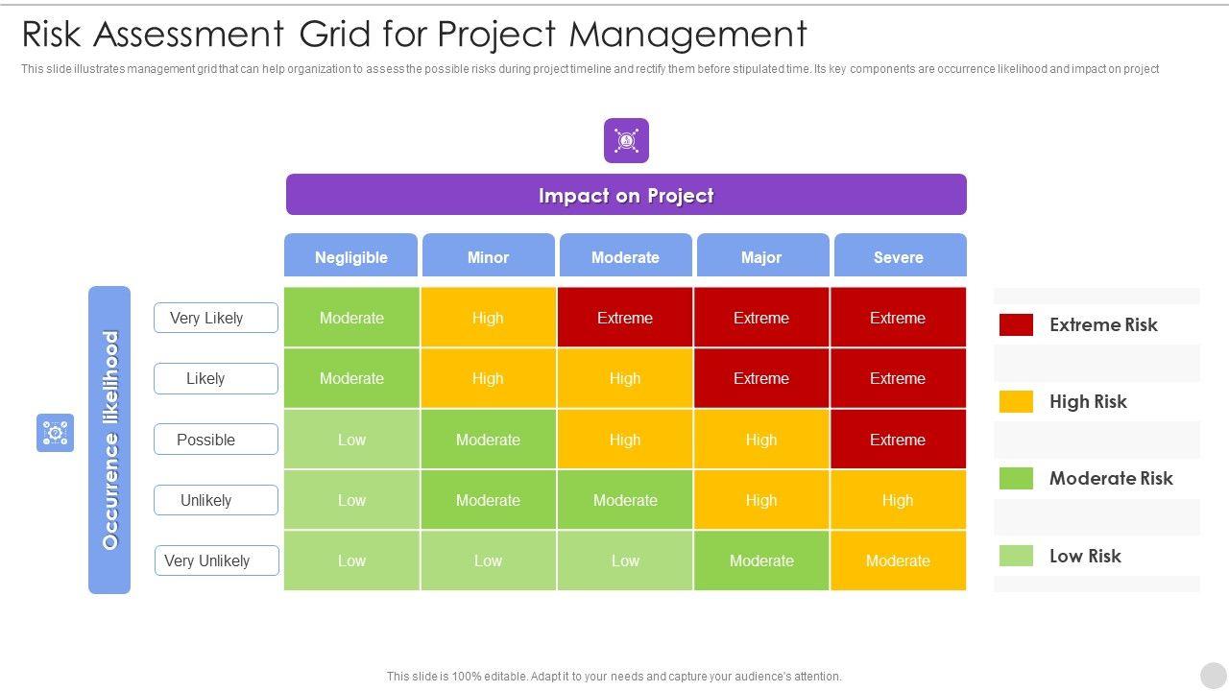Click the Major column header
The width and height of the screenshot is (1229, 691).
(x=761, y=256)
